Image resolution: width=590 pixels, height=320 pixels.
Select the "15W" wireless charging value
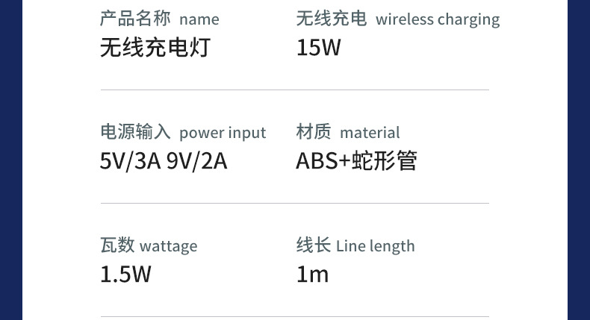pyautogui.click(x=318, y=48)
